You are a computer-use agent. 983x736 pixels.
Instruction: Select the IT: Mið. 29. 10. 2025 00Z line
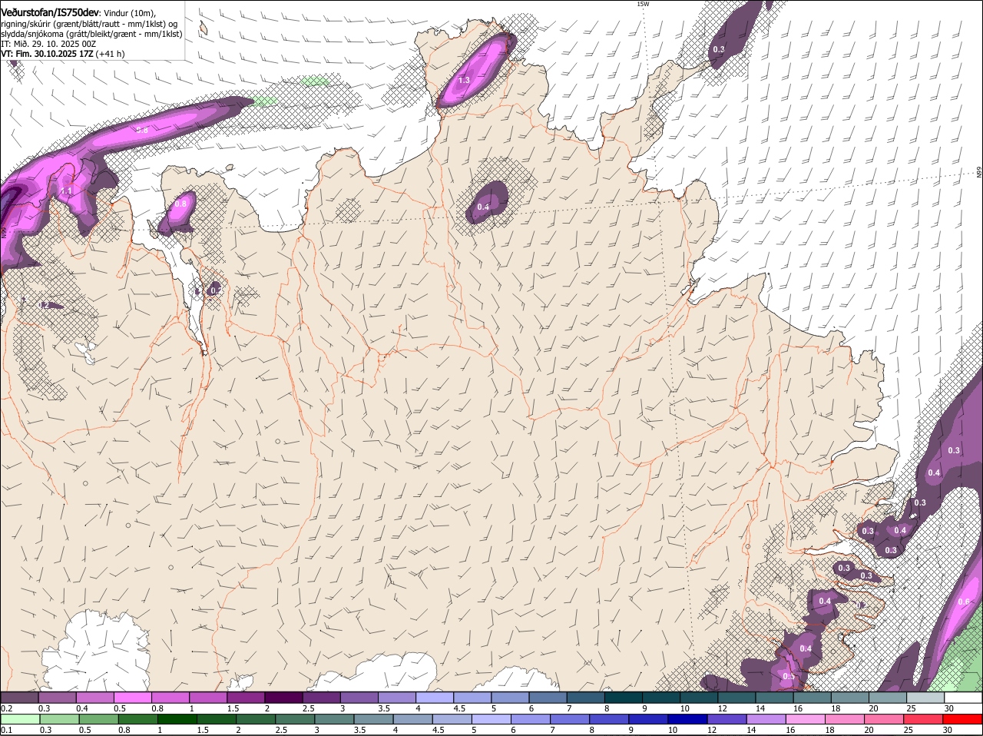click(48, 44)
